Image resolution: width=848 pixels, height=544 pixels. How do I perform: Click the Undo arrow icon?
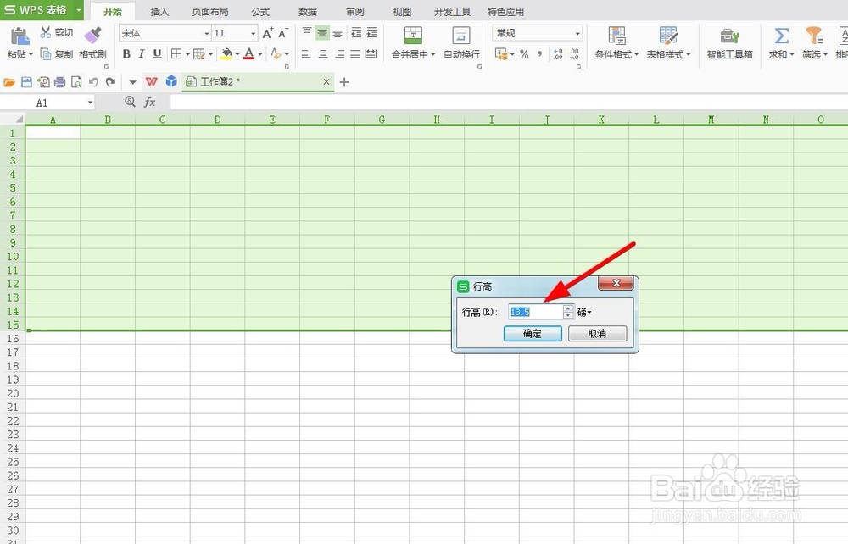pyautogui.click(x=93, y=82)
